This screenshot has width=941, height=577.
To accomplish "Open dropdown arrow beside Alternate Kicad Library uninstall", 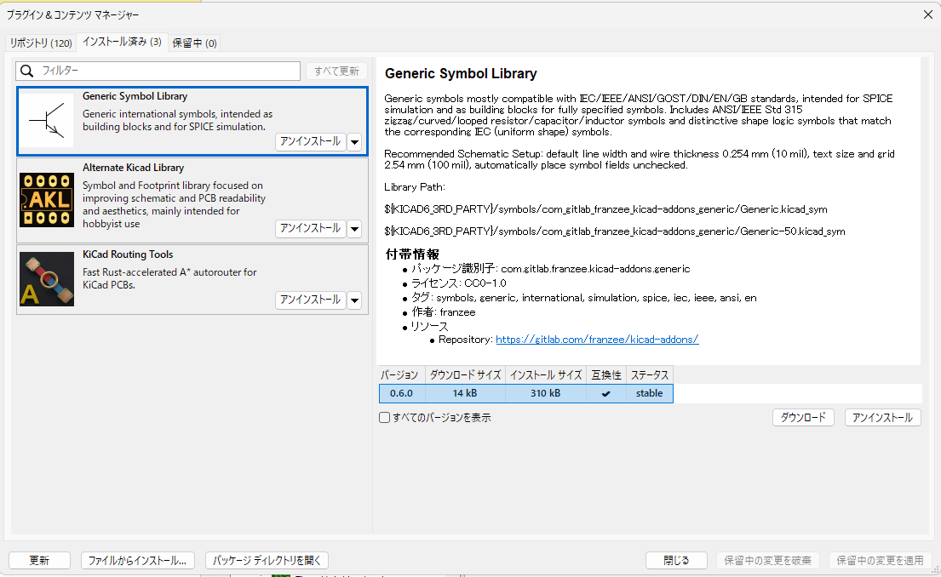I will point(354,229).
